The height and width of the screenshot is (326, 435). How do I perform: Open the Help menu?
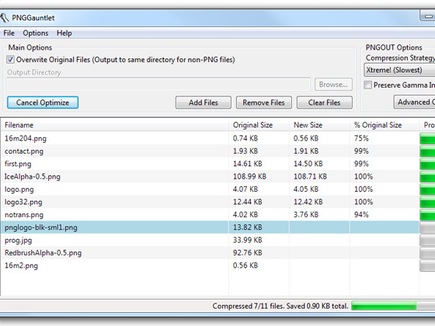(64, 33)
